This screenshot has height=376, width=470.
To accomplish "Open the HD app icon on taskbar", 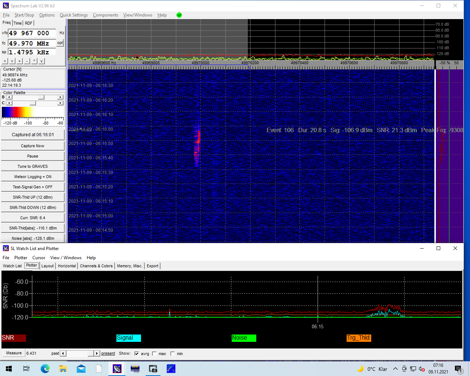I will pos(135,369).
